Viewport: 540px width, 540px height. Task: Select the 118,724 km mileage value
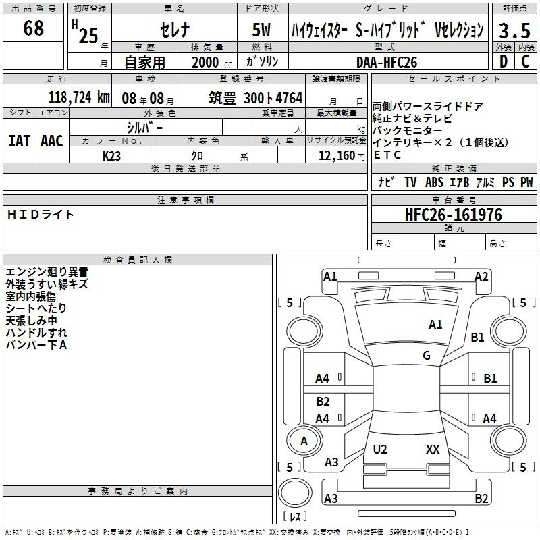click(x=79, y=97)
